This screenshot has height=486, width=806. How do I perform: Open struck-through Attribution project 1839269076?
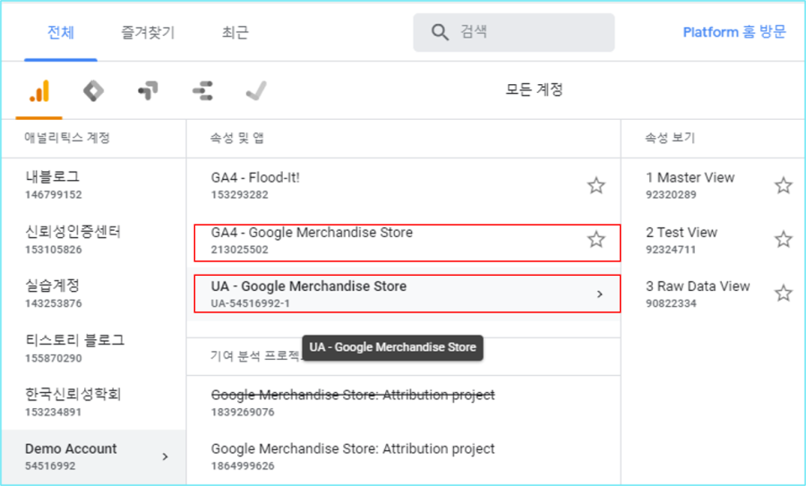click(x=404, y=403)
